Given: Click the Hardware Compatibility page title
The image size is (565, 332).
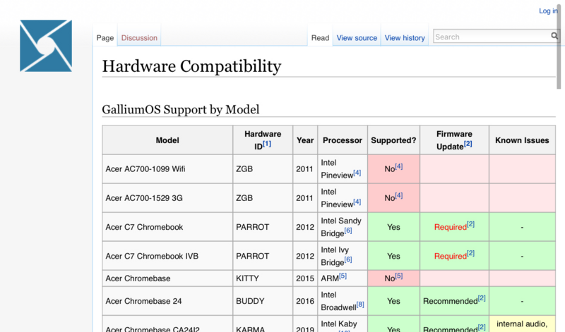Looking at the screenshot, I should (x=191, y=66).
